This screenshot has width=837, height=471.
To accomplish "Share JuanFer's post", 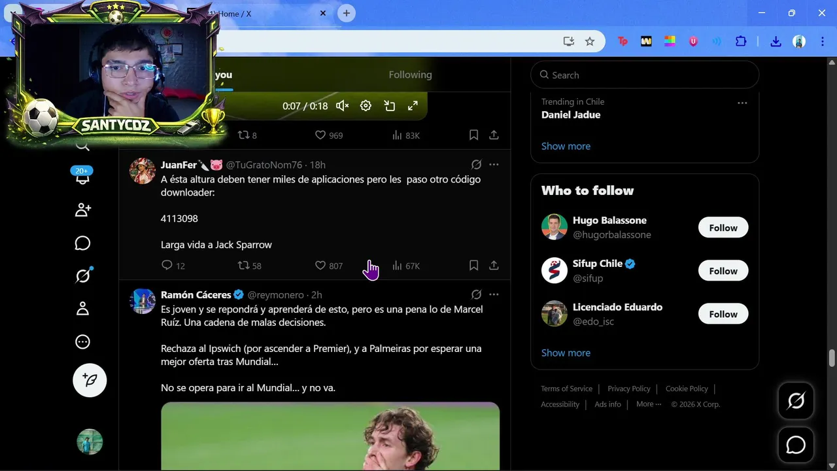I will [494, 265].
